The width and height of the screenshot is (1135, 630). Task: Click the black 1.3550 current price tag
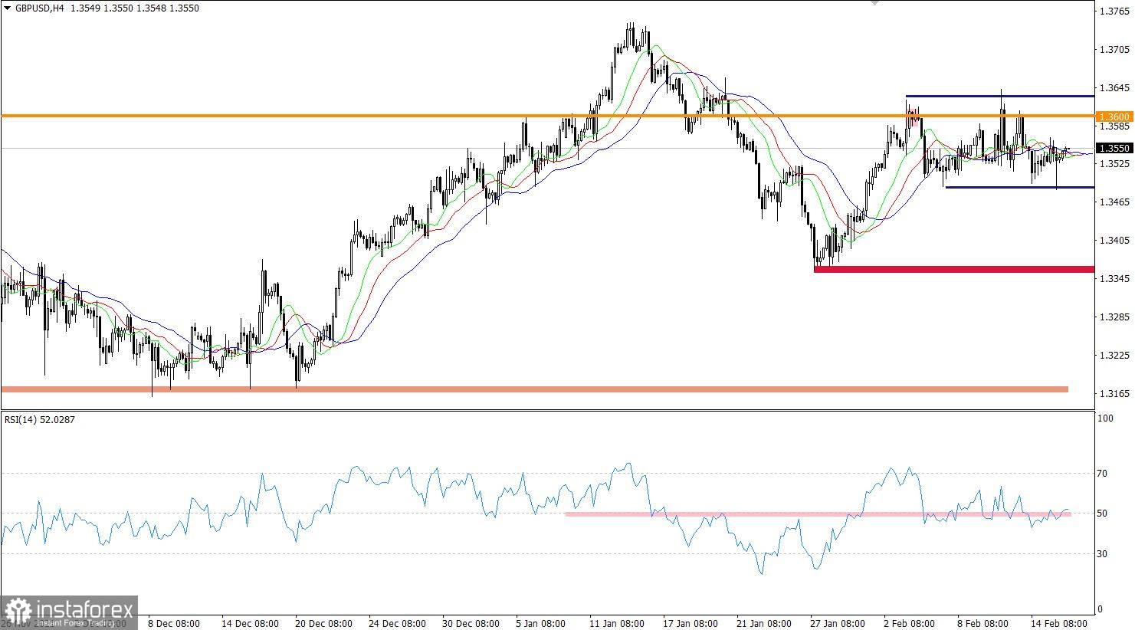[x=1114, y=148]
